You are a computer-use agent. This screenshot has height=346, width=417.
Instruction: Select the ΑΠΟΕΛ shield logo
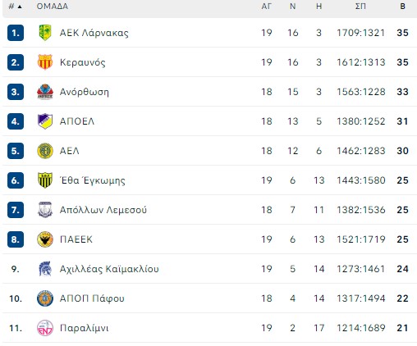(x=45, y=121)
